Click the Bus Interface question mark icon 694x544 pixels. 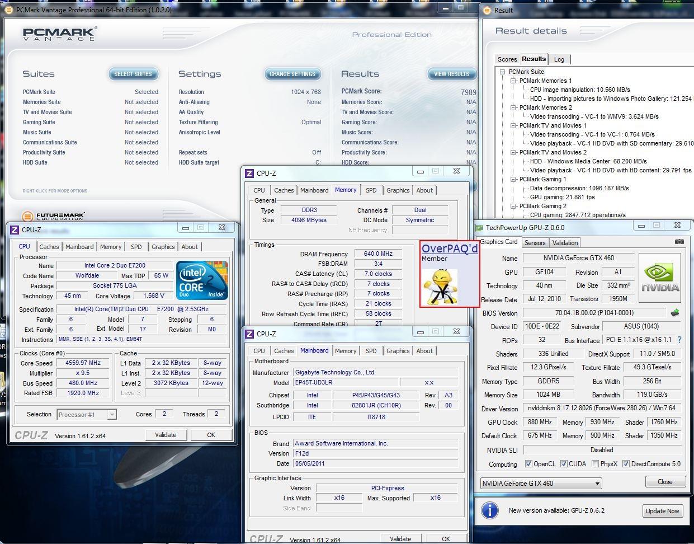679,340
